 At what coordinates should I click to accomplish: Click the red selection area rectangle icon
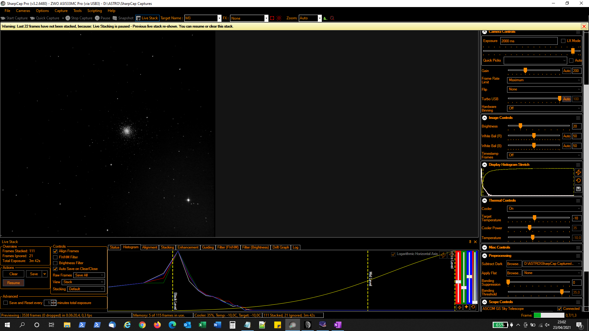272,18
